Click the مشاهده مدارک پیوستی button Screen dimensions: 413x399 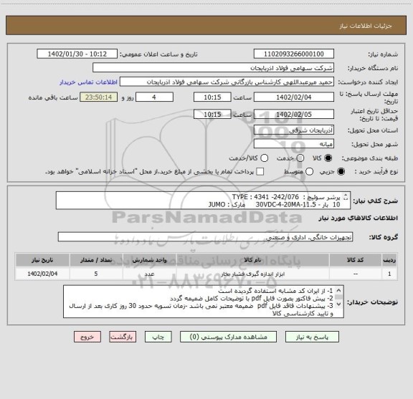click(228, 337)
